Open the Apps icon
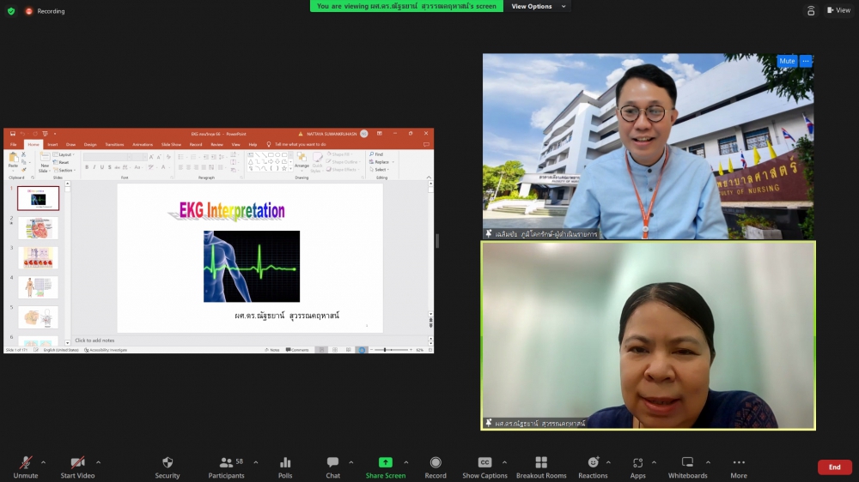 (x=637, y=463)
